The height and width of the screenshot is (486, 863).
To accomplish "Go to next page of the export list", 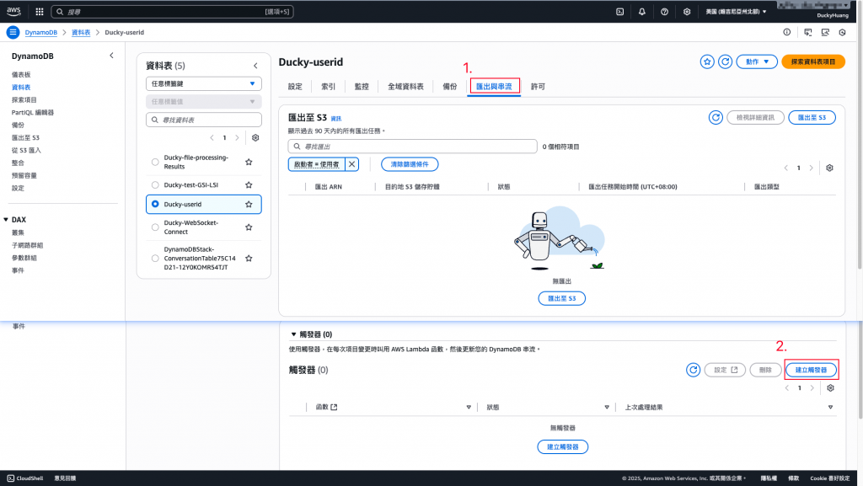I will pyautogui.click(x=812, y=168).
